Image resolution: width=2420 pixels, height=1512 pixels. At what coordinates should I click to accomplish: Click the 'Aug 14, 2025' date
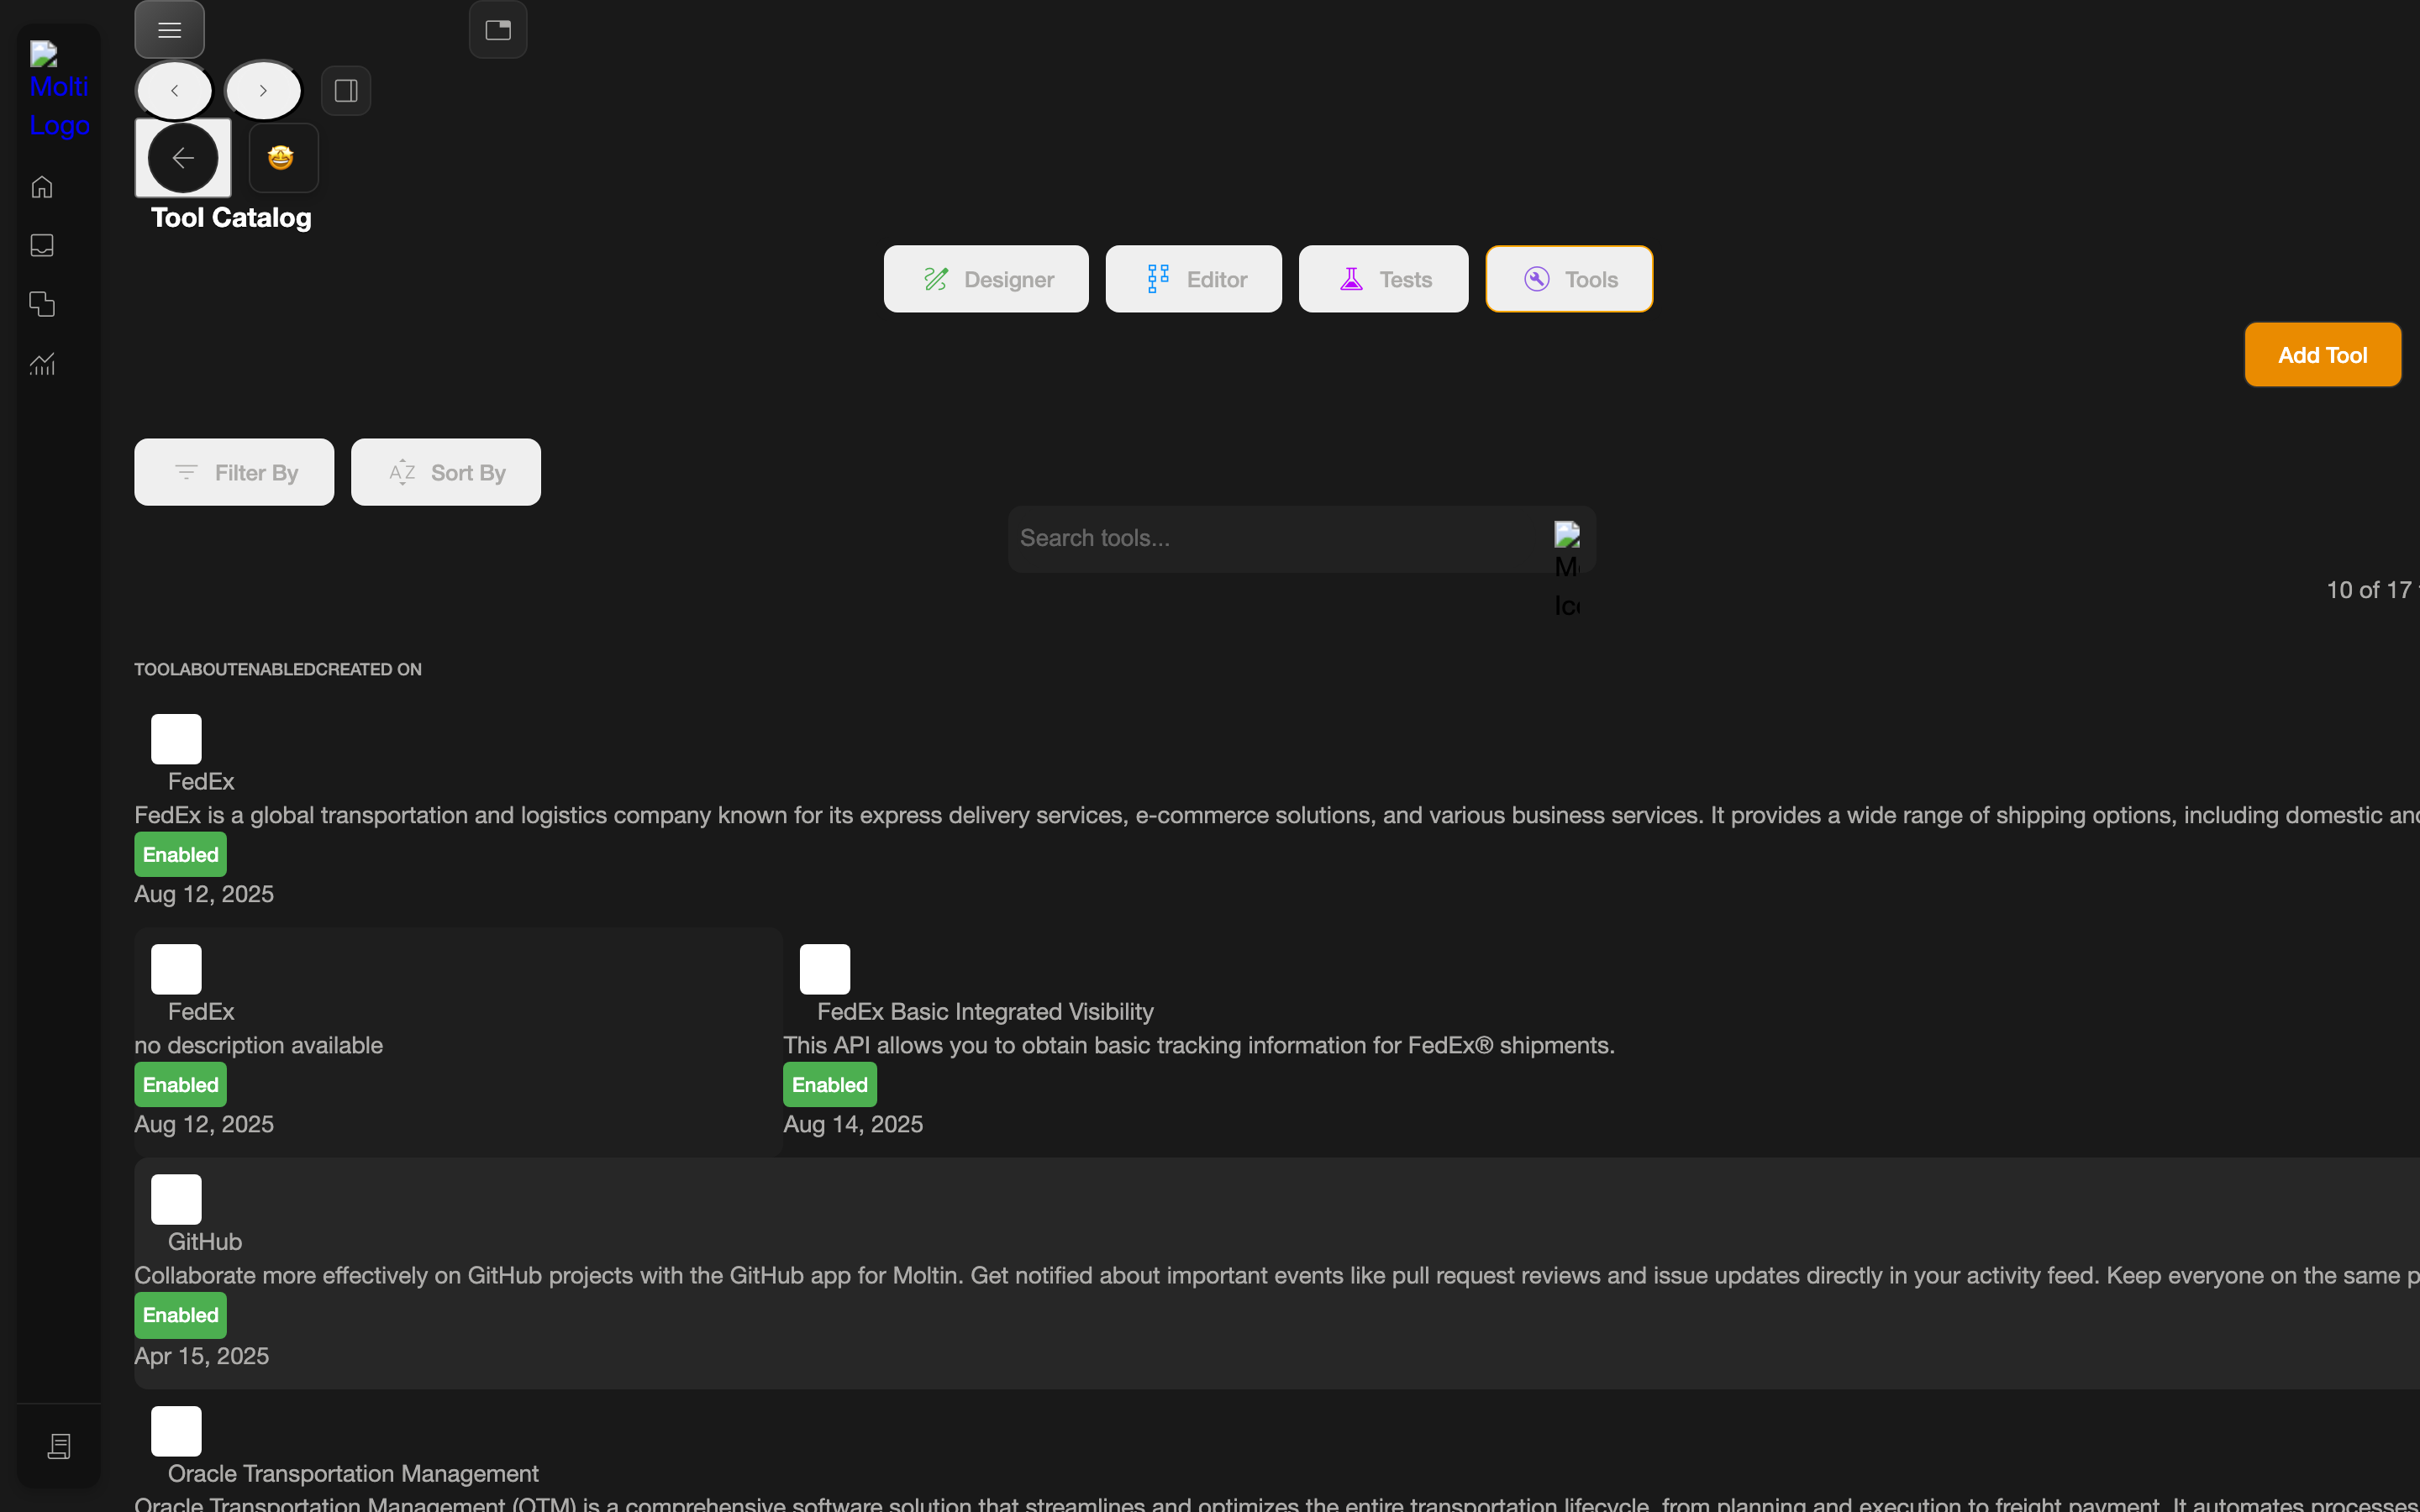[853, 1125]
